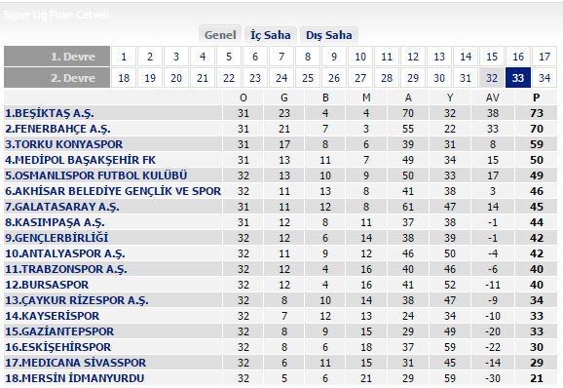The image size is (563, 388).
Task: Pick week 34 in 2. Devre
Action: tap(544, 78)
